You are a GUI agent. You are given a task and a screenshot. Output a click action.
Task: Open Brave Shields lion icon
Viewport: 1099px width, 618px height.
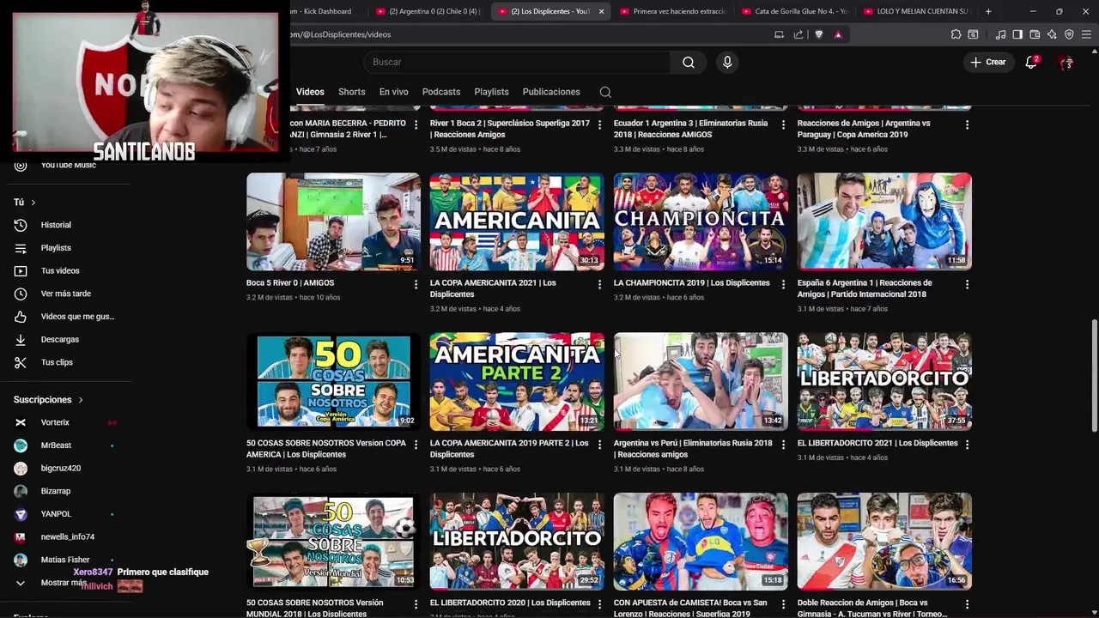coord(818,34)
